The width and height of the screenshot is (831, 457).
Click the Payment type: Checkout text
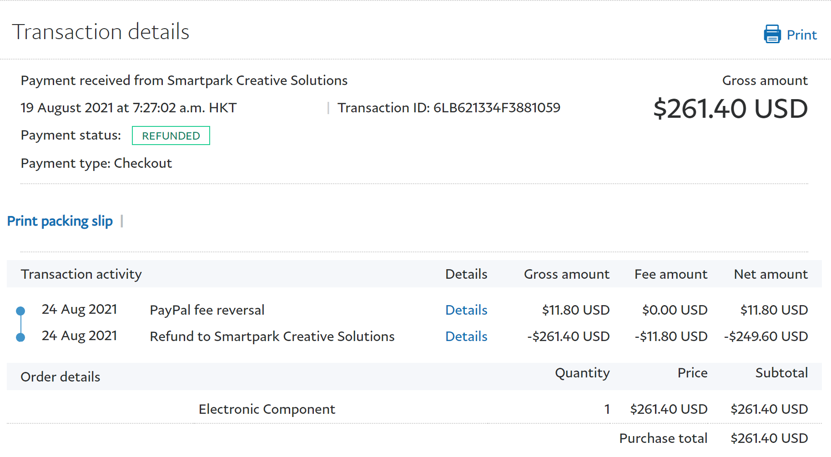[x=96, y=163]
